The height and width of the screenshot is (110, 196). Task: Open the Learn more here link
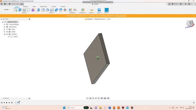coord(121,16)
